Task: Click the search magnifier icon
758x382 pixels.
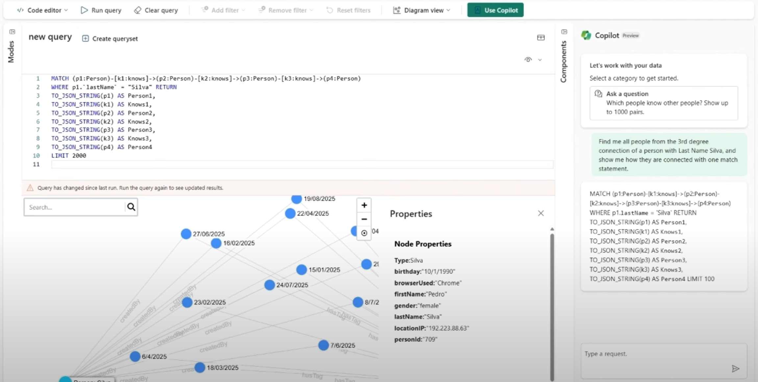Action: pos(131,207)
